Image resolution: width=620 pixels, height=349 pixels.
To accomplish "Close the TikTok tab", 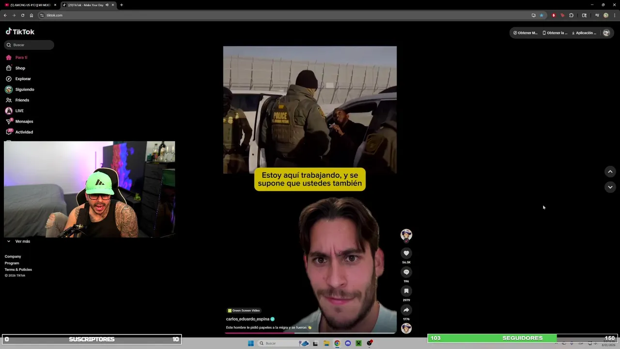I will tap(113, 5).
